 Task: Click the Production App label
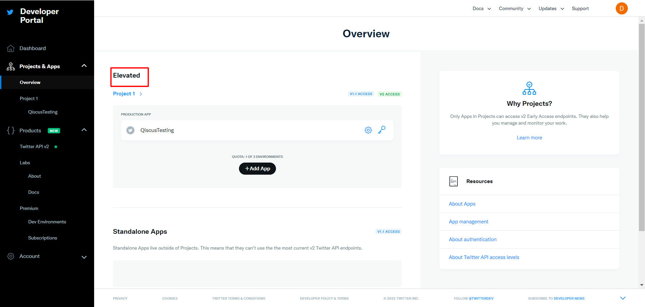(x=136, y=114)
